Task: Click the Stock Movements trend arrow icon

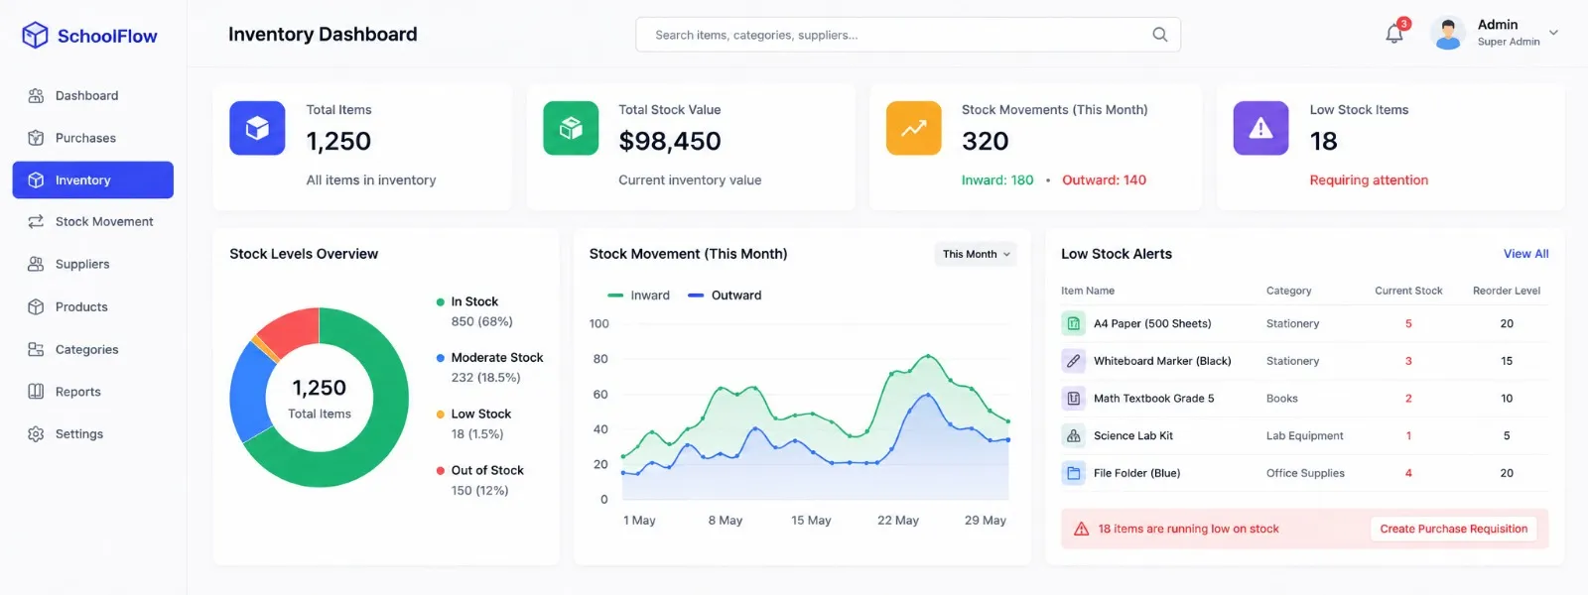Action: click(913, 128)
